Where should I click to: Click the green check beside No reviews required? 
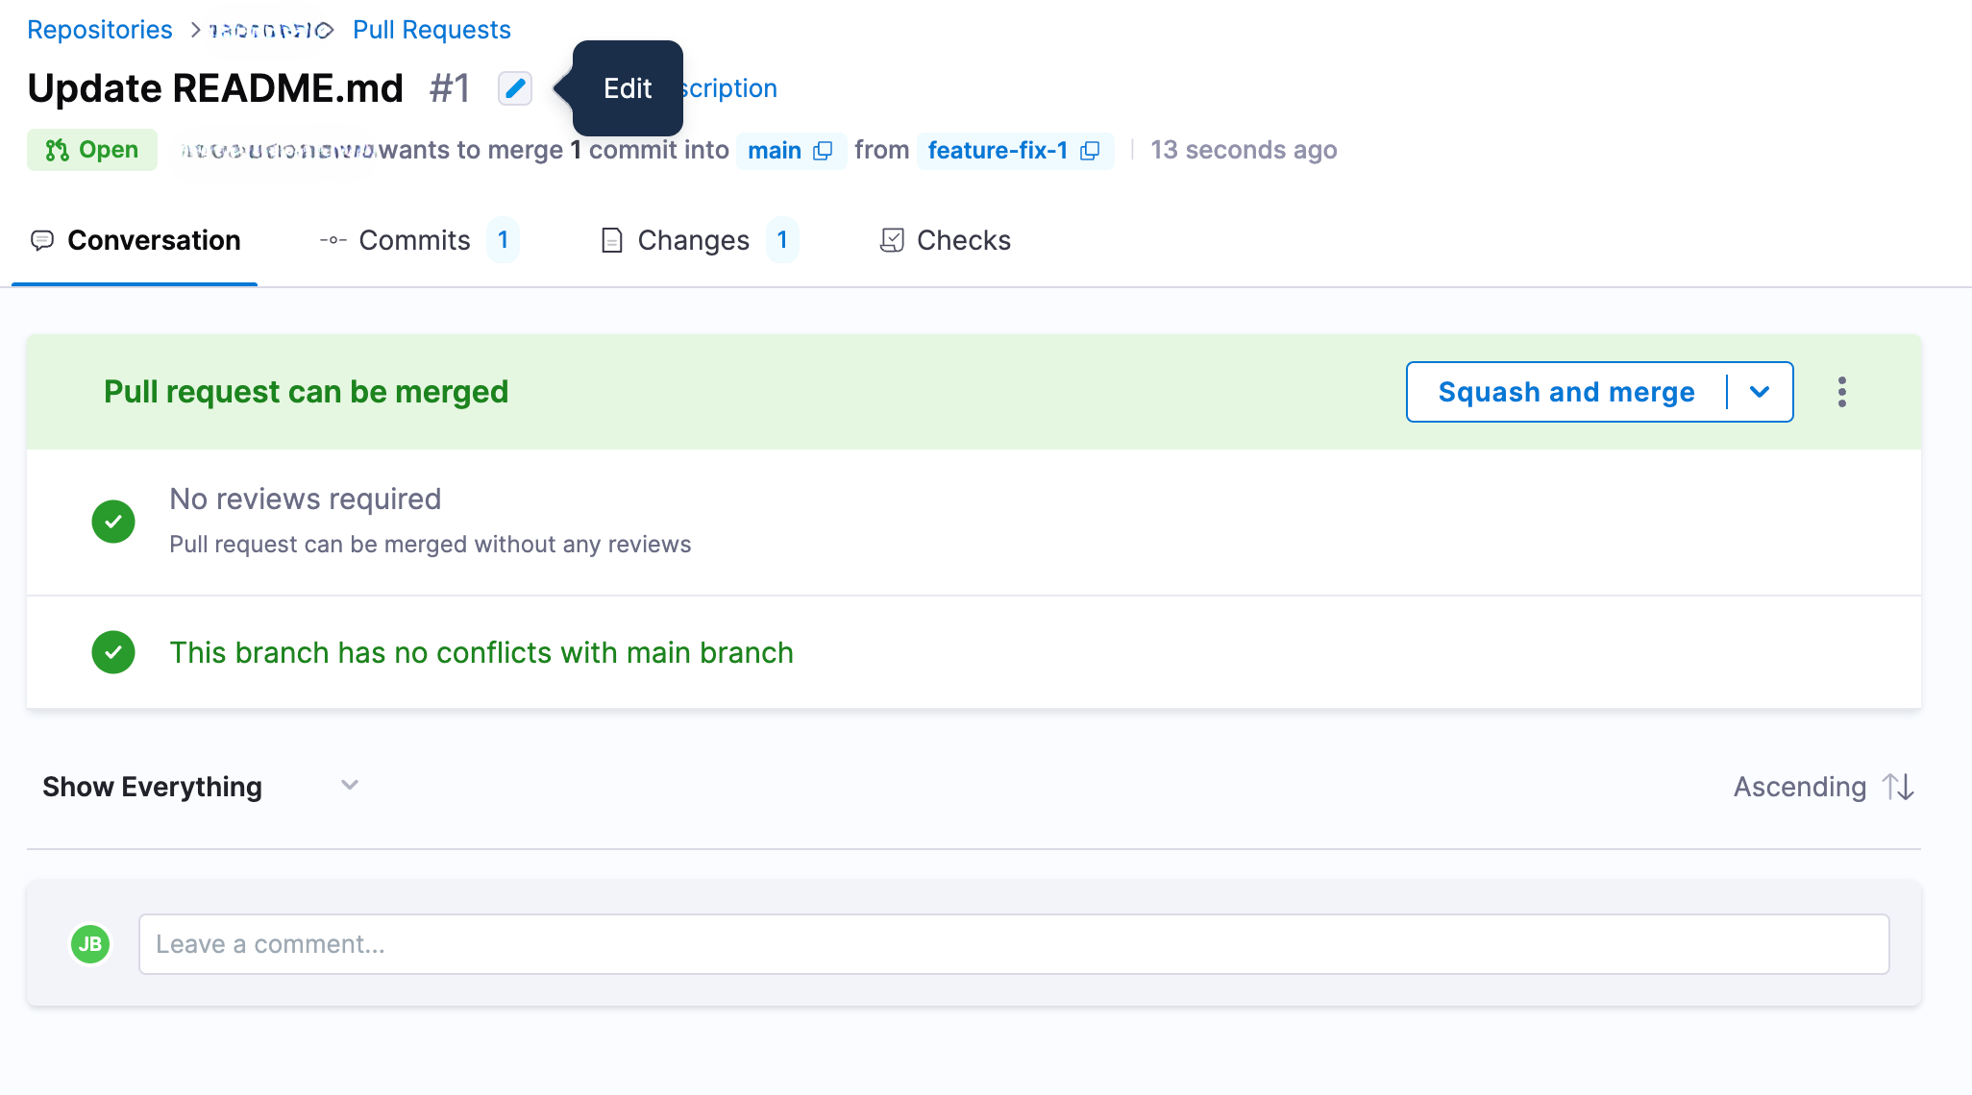pyautogui.click(x=113, y=522)
